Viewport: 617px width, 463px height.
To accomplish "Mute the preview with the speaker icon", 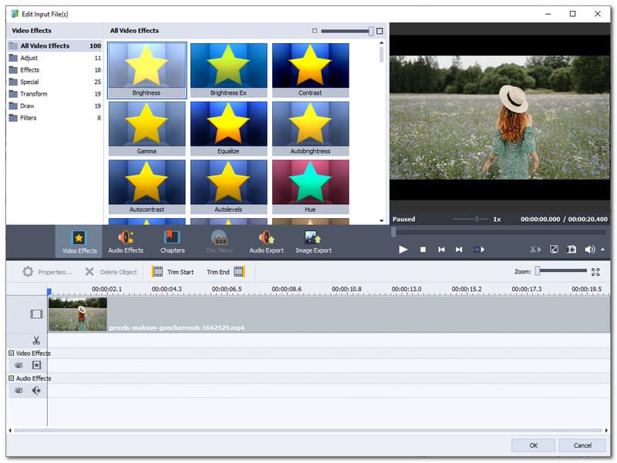I will (590, 250).
